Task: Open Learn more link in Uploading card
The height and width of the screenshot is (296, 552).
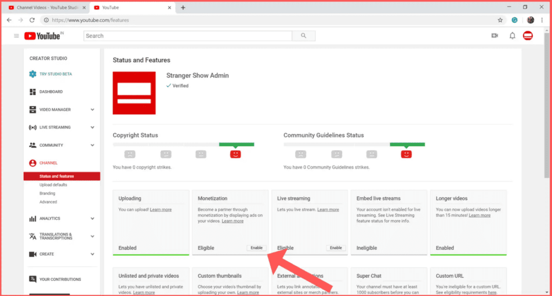Action: (161, 209)
